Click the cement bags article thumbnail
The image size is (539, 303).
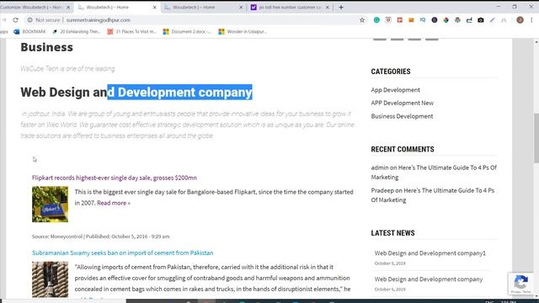51,279
